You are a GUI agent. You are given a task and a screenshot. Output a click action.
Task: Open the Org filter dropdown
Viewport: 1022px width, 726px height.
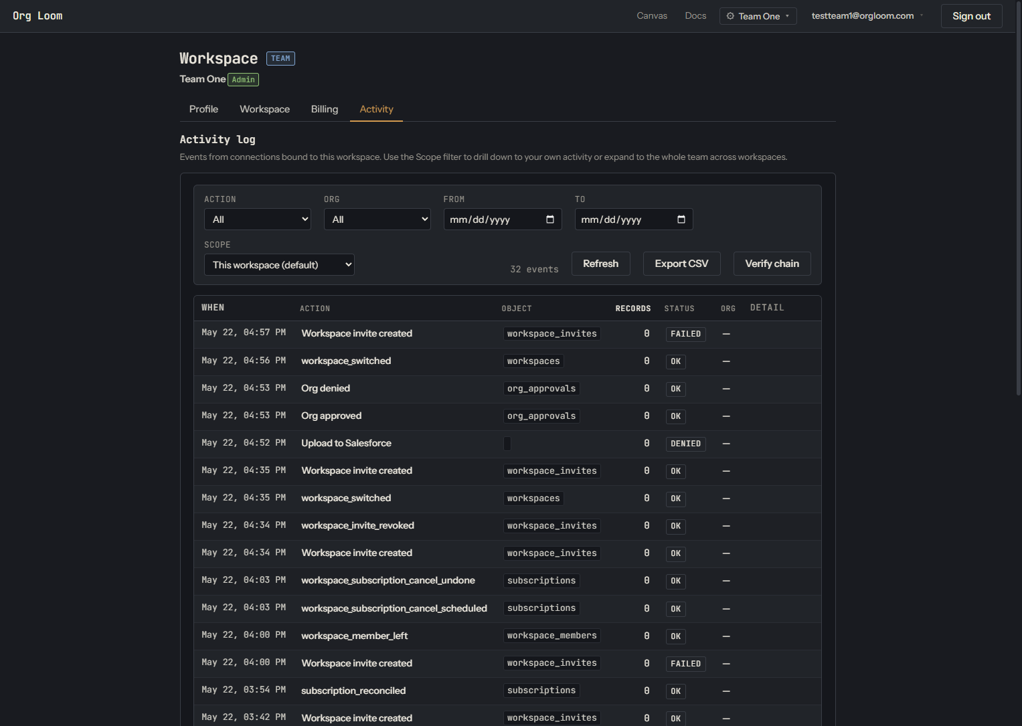[x=377, y=219]
